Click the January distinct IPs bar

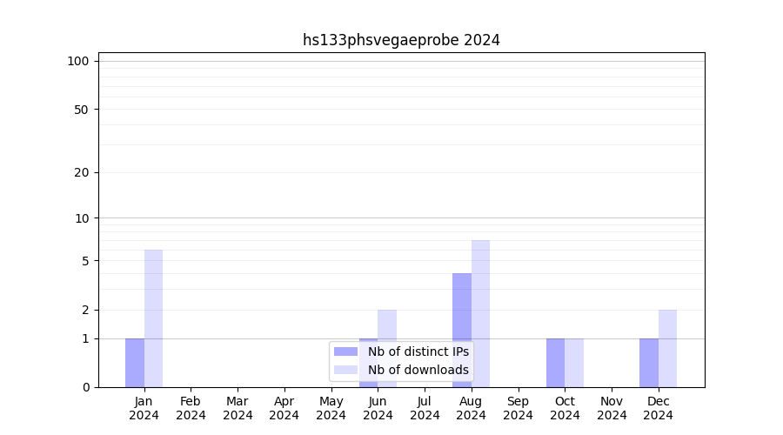click(x=135, y=363)
